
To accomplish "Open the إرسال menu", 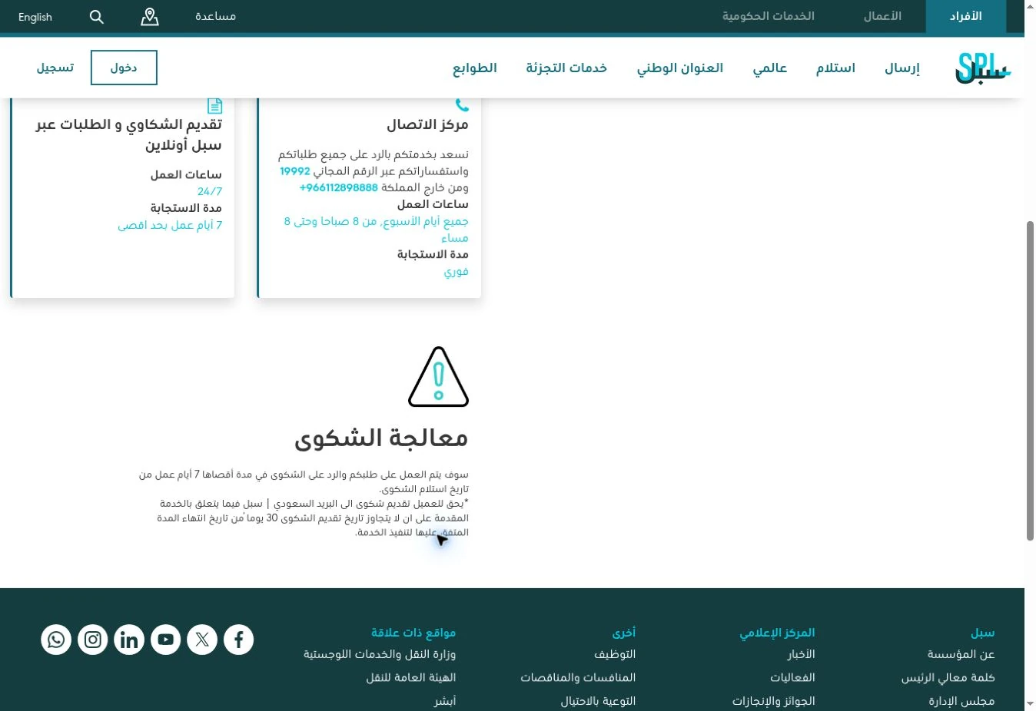I will coord(902,68).
